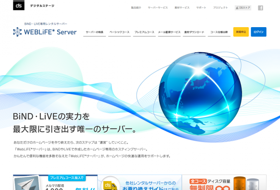Screen dimensions: 280x190
Task: Go to the プレミアムコース menu item
Action: [x=144, y=32]
